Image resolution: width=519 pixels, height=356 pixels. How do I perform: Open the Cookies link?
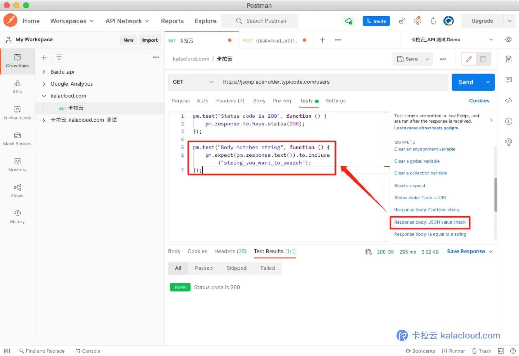click(x=479, y=101)
